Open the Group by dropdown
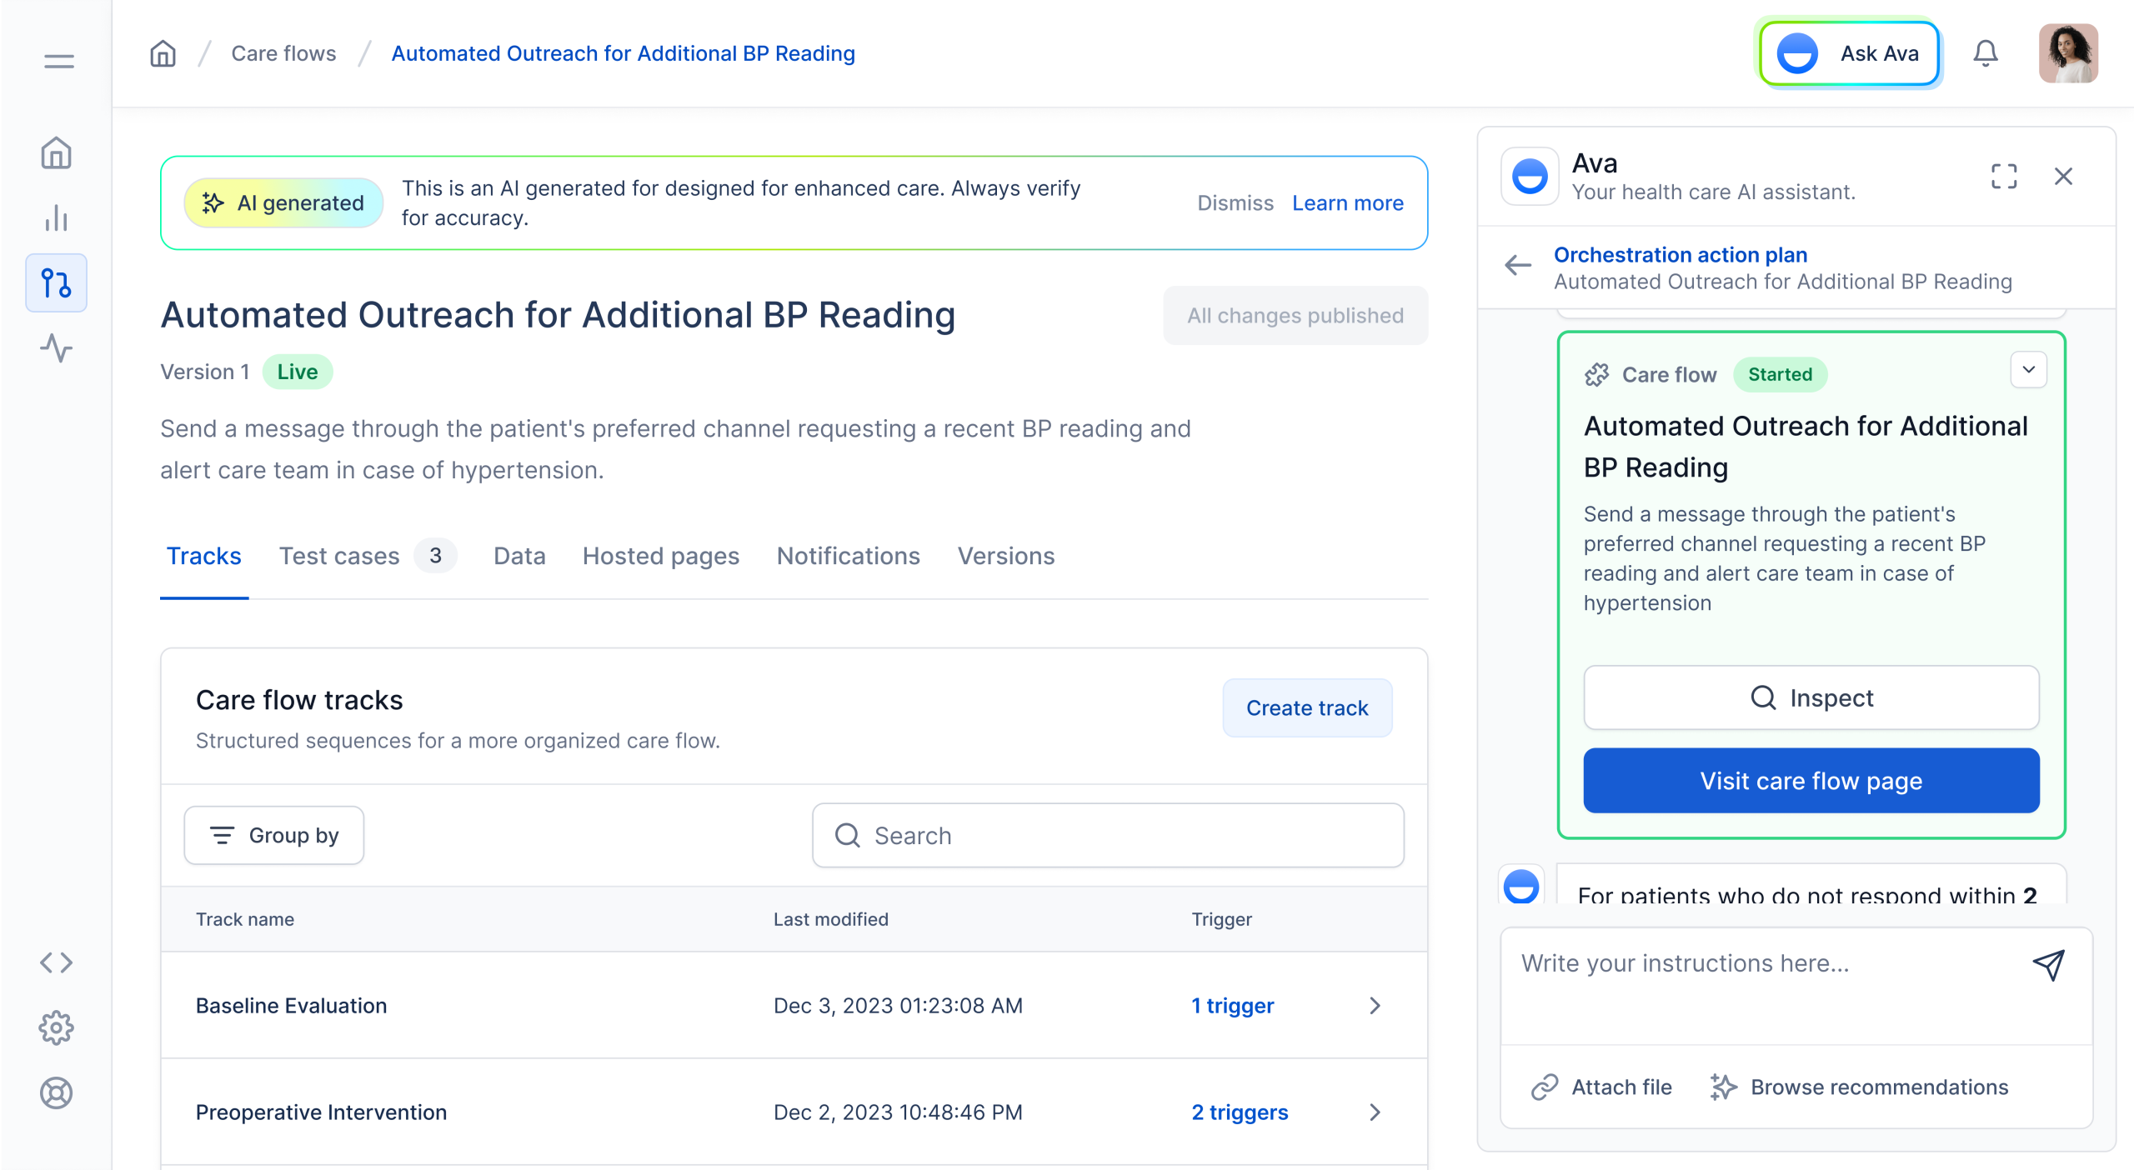 (273, 835)
